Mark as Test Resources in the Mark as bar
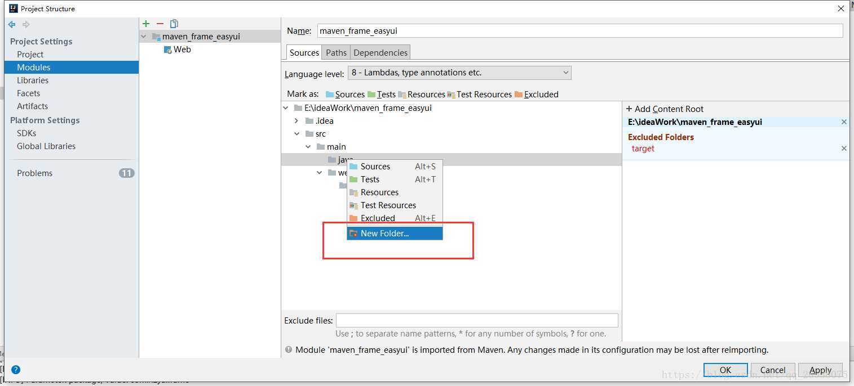854x386 pixels. 480,95
